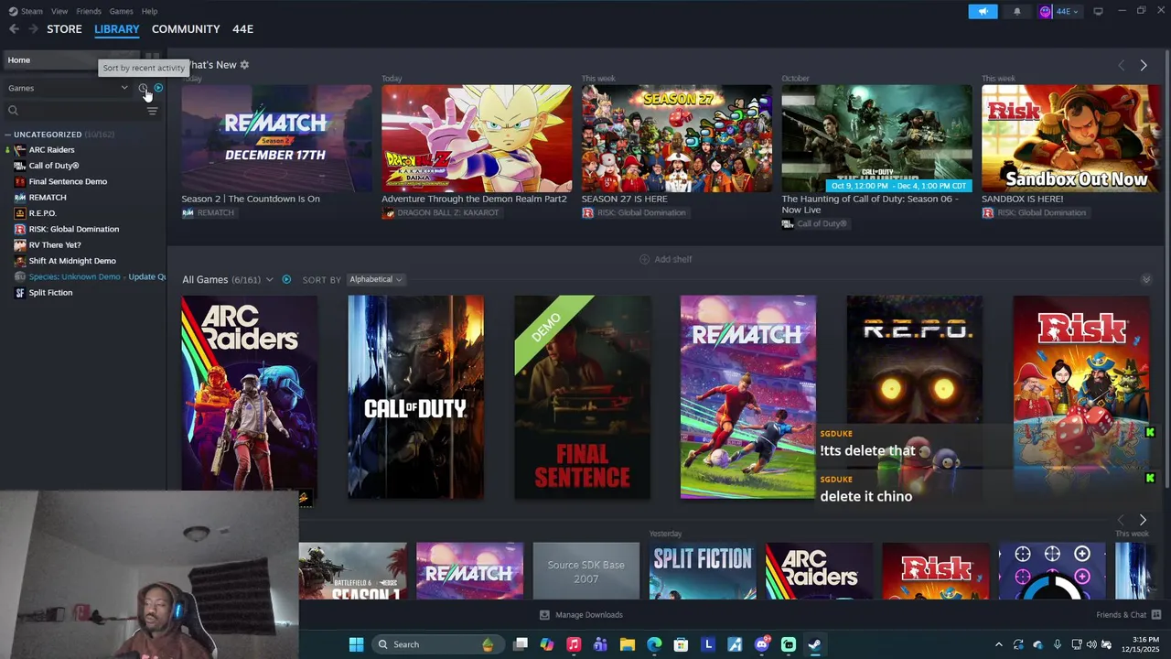Show previous What's New items arrow
This screenshot has height=659, width=1171.
pos(1122,65)
